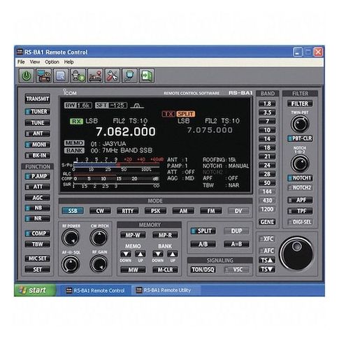Select SSB mode
The width and height of the screenshot is (339, 339).
point(73,211)
